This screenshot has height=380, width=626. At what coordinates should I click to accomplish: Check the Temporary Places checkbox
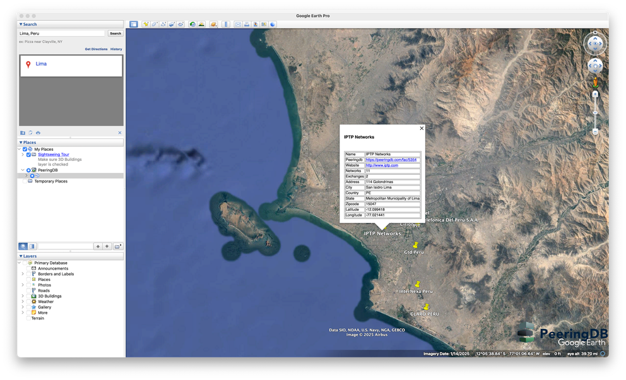coord(25,181)
